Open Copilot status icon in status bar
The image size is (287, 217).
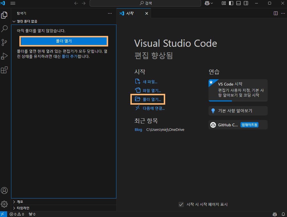coord(275,214)
